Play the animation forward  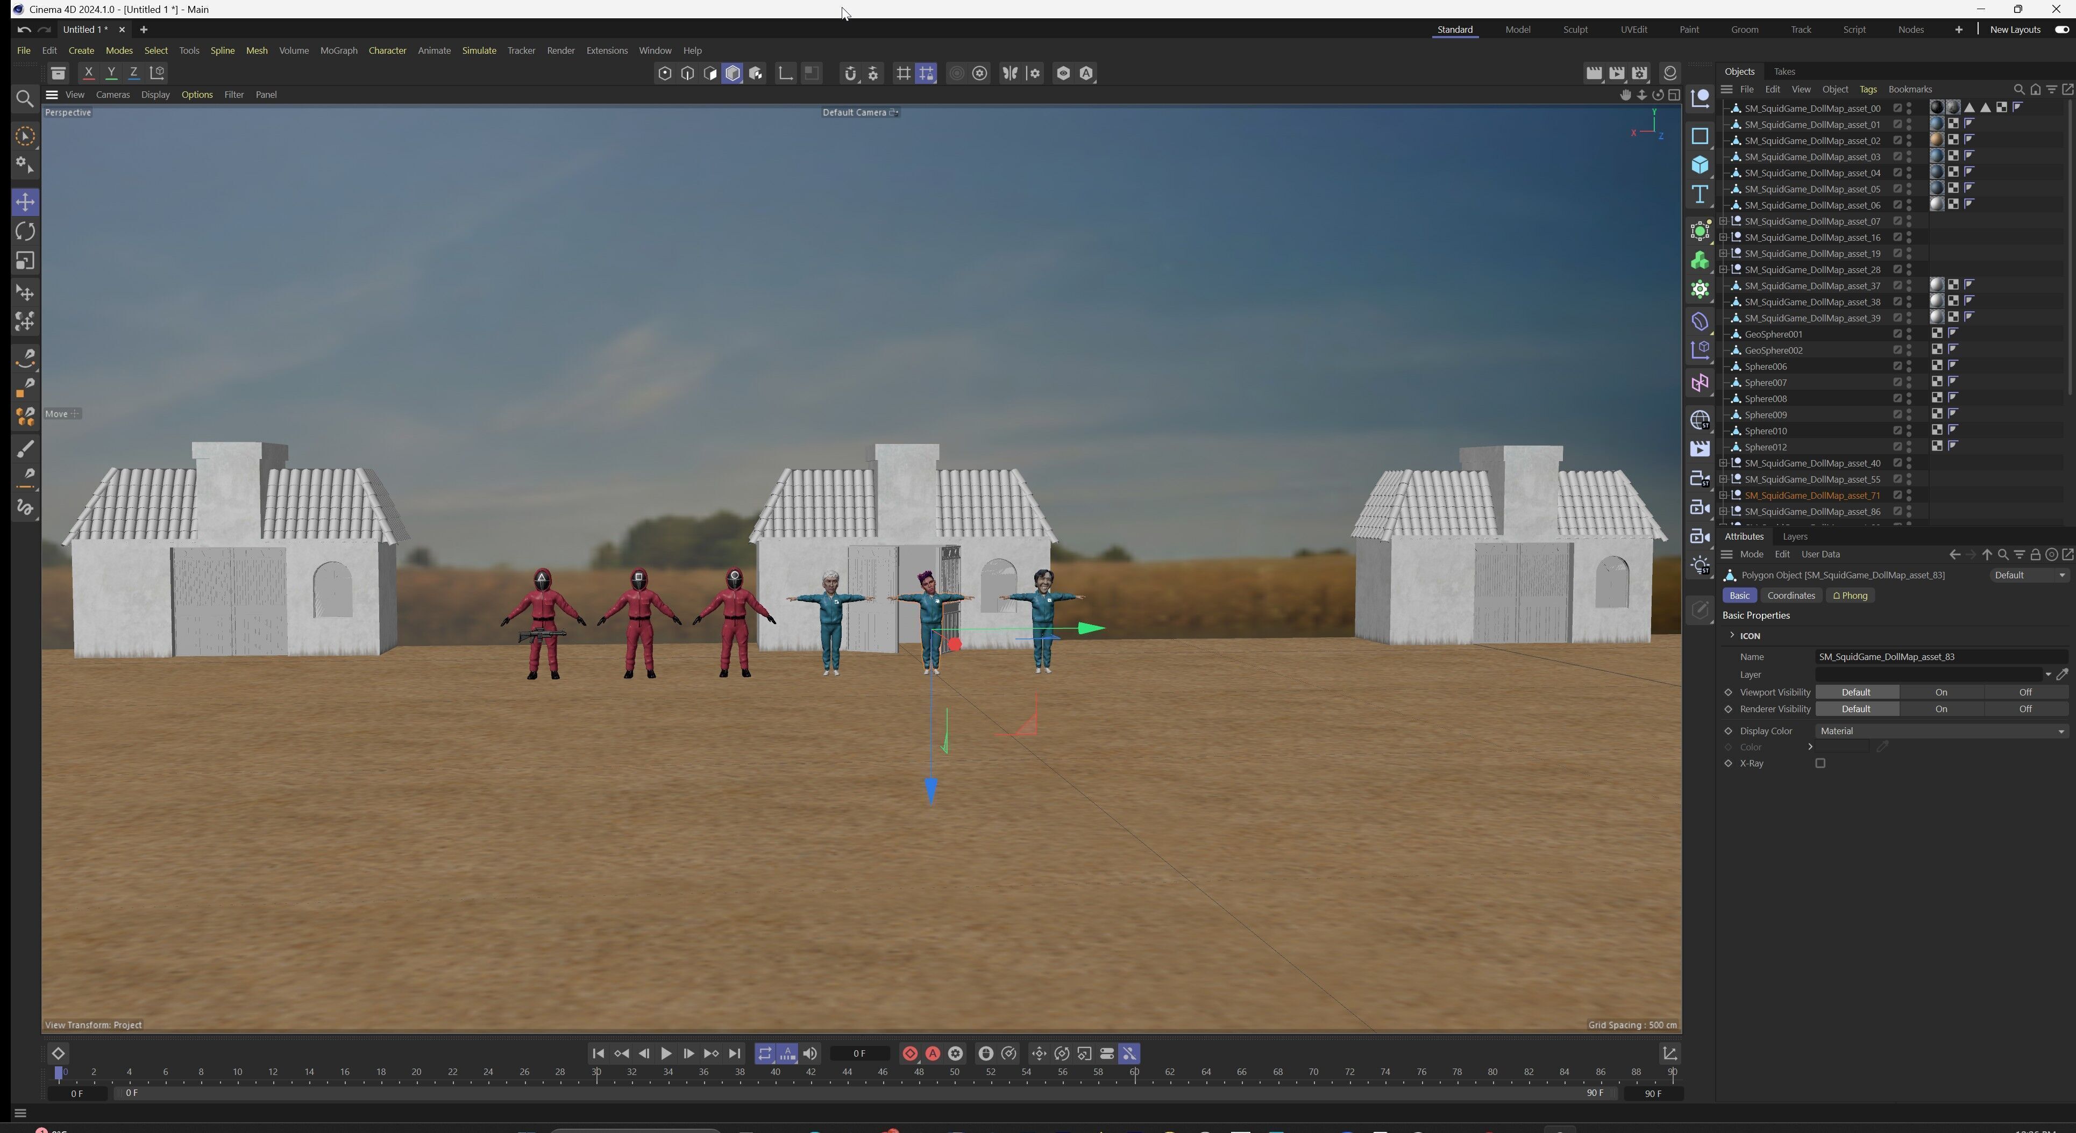click(x=666, y=1054)
